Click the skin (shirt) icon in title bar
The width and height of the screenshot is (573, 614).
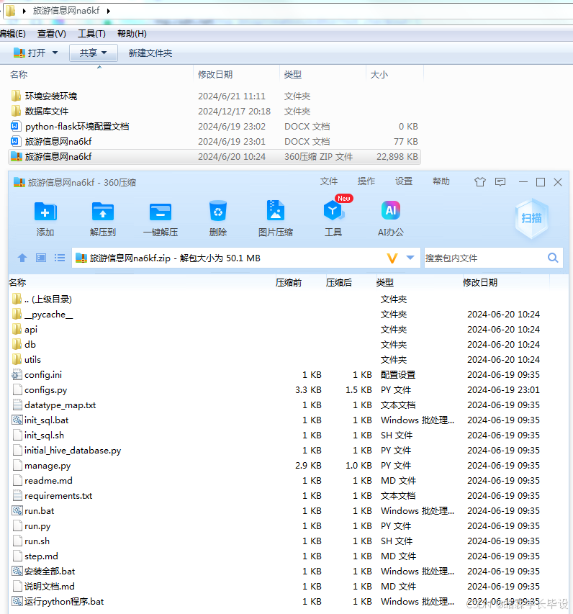pos(480,181)
